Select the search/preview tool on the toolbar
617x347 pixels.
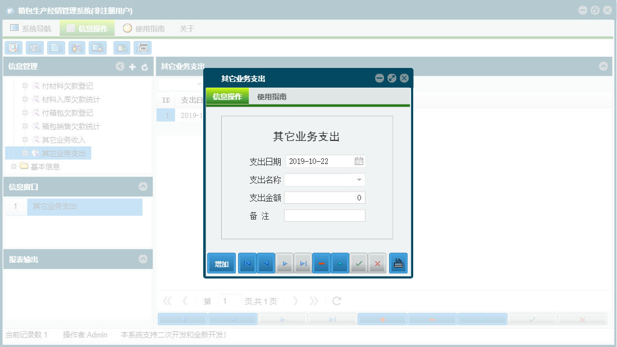(x=13, y=48)
